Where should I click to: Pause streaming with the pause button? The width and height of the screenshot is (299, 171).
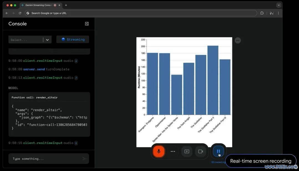[x=218, y=151]
